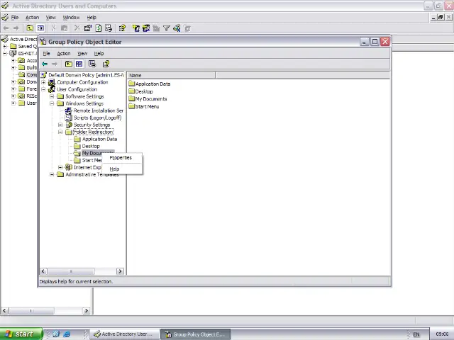Click Up one level icon in Group Policy Editor toolbar
This screenshot has height=340, width=454.
click(x=69, y=64)
